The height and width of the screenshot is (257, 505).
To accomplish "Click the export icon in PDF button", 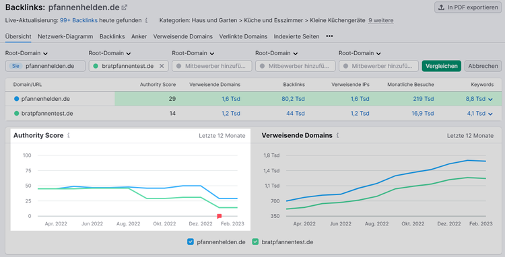I will pos(441,7).
